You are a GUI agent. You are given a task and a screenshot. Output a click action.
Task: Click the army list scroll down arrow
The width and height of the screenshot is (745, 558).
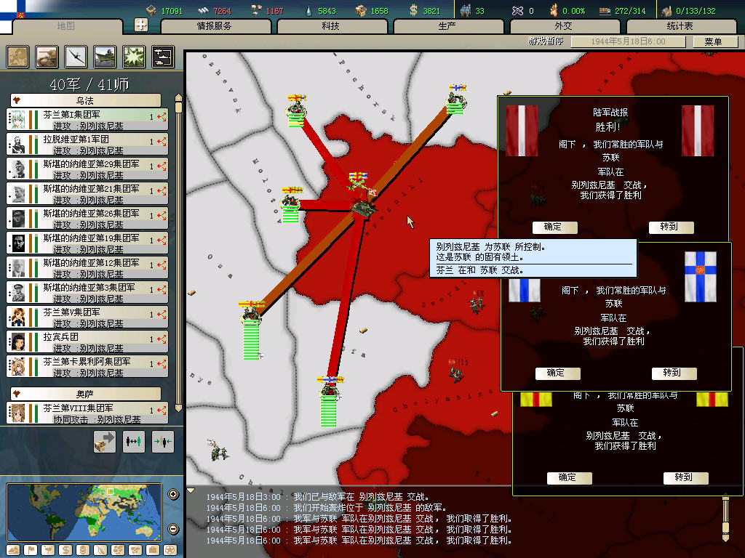coord(179,408)
